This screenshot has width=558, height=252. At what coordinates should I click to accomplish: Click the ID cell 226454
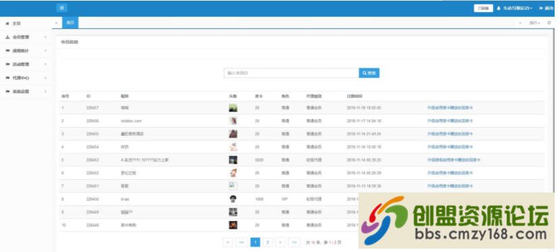(93, 147)
